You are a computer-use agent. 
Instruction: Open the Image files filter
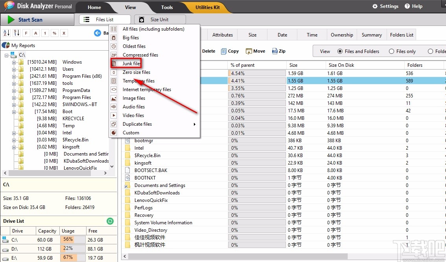(134, 98)
